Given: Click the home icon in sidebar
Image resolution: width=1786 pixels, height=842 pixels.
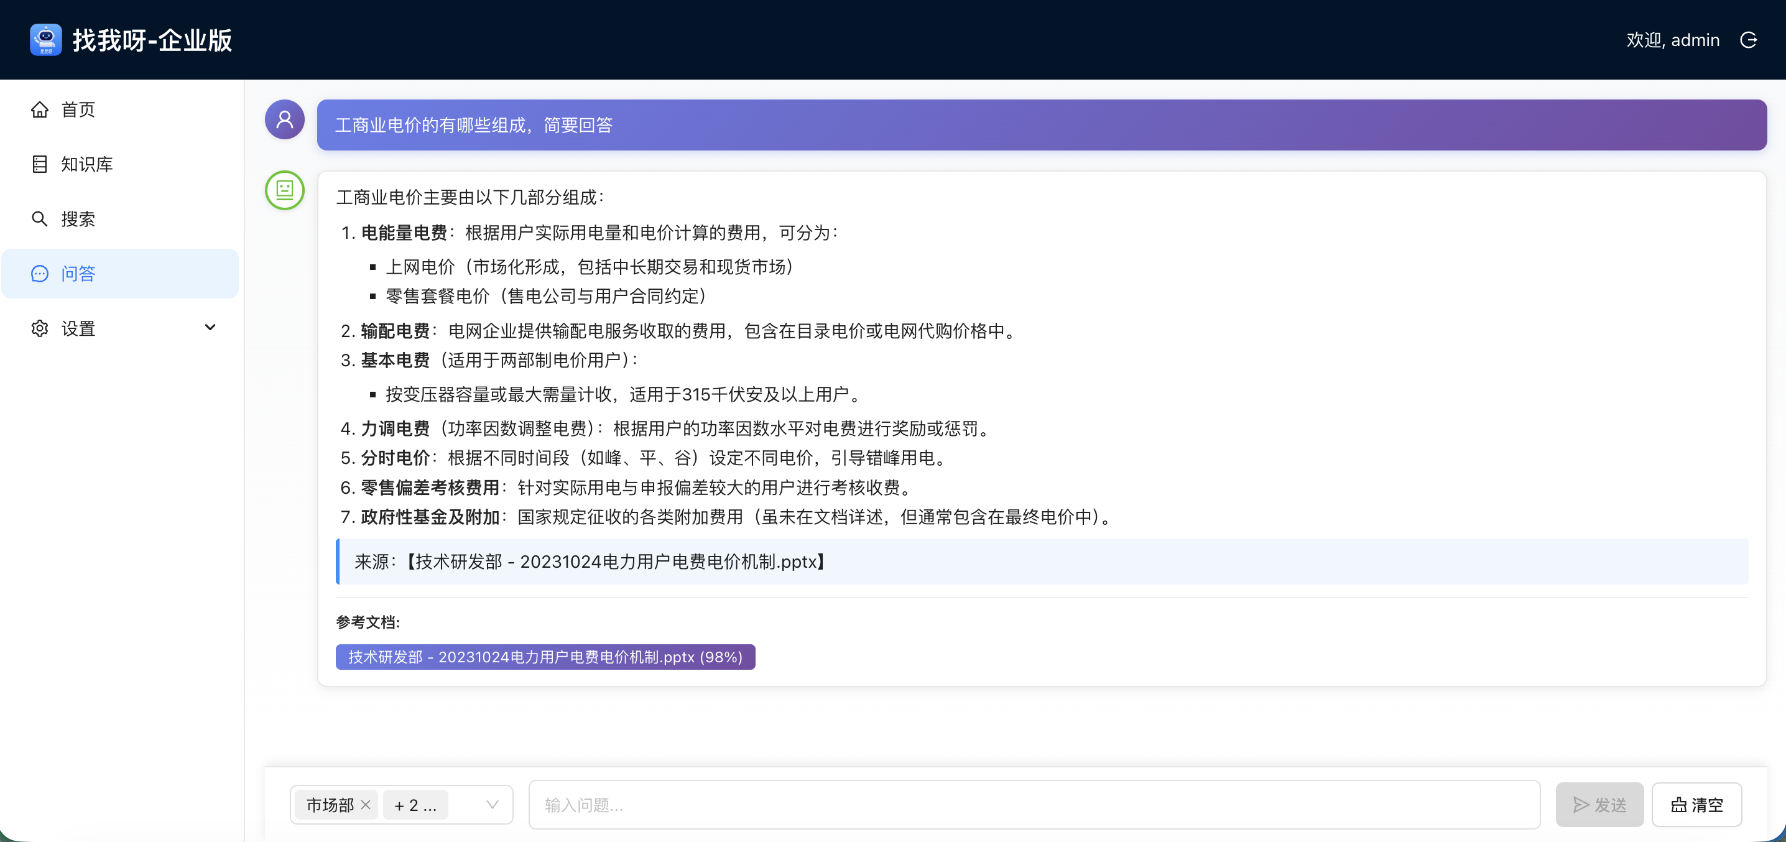Looking at the screenshot, I should (x=40, y=109).
